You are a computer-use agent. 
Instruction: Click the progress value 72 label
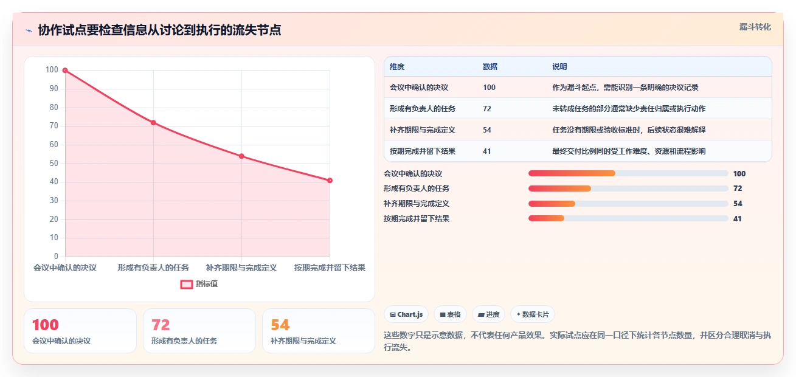[x=738, y=188]
